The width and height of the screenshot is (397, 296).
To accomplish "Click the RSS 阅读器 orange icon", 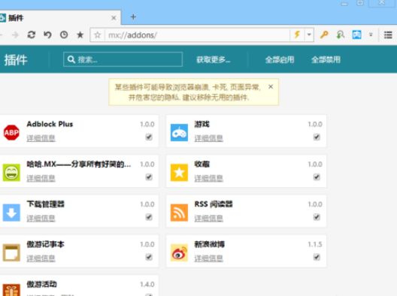I will (x=179, y=213).
